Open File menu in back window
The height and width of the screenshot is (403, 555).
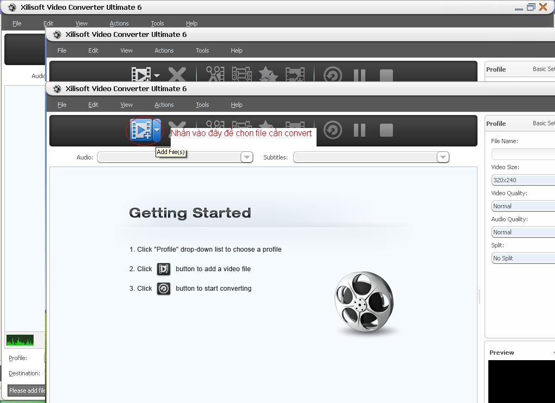[17, 23]
